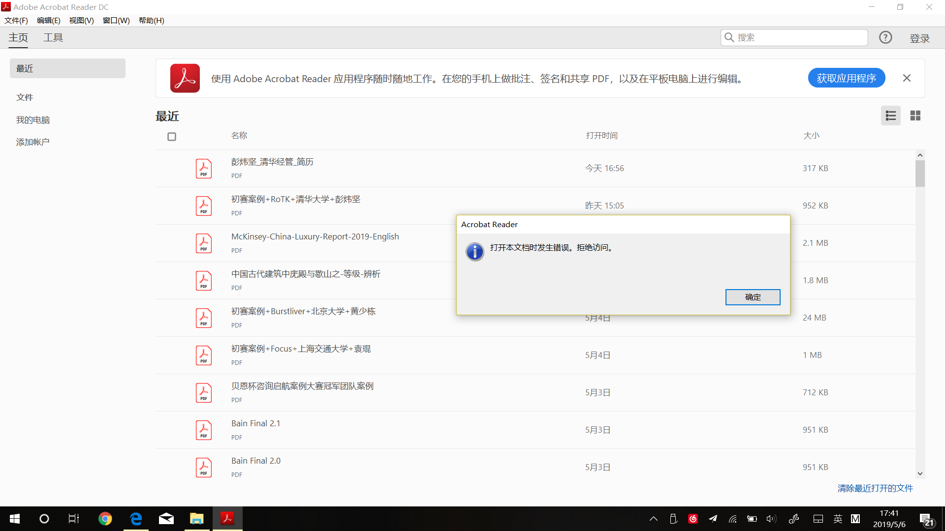Click the 登录 sign-in link
Image resolution: width=945 pixels, height=531 pixels.
tap(919, 38)
